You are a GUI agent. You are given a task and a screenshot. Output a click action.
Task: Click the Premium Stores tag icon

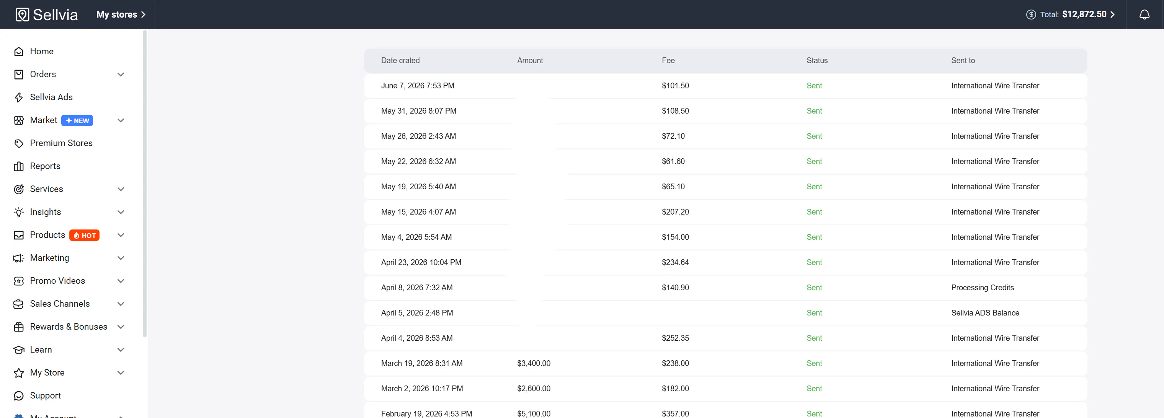coord(18,143)
